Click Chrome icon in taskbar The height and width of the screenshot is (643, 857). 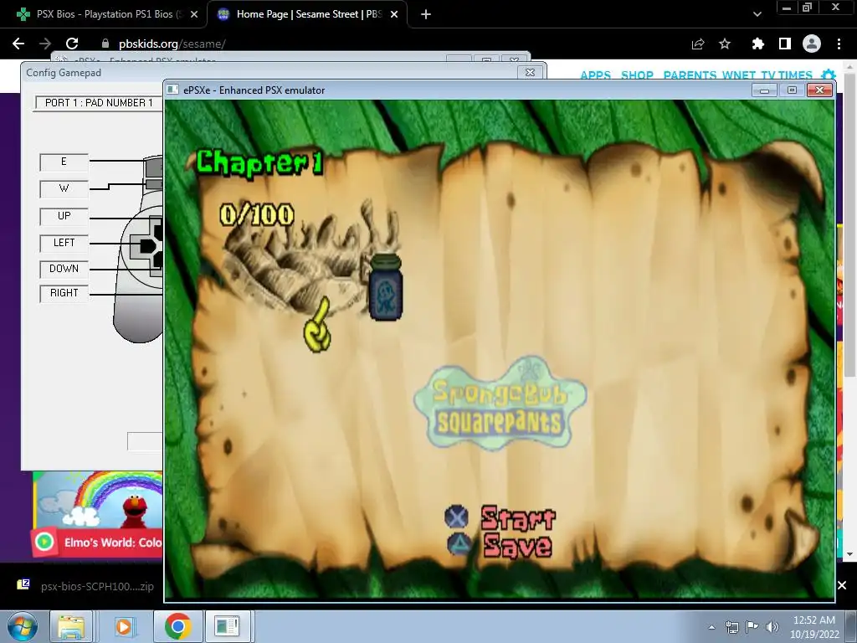pos(177,626)
